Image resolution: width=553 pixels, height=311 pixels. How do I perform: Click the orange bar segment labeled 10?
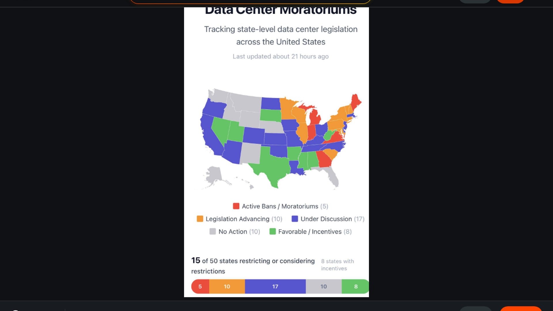tap(227, 287)
